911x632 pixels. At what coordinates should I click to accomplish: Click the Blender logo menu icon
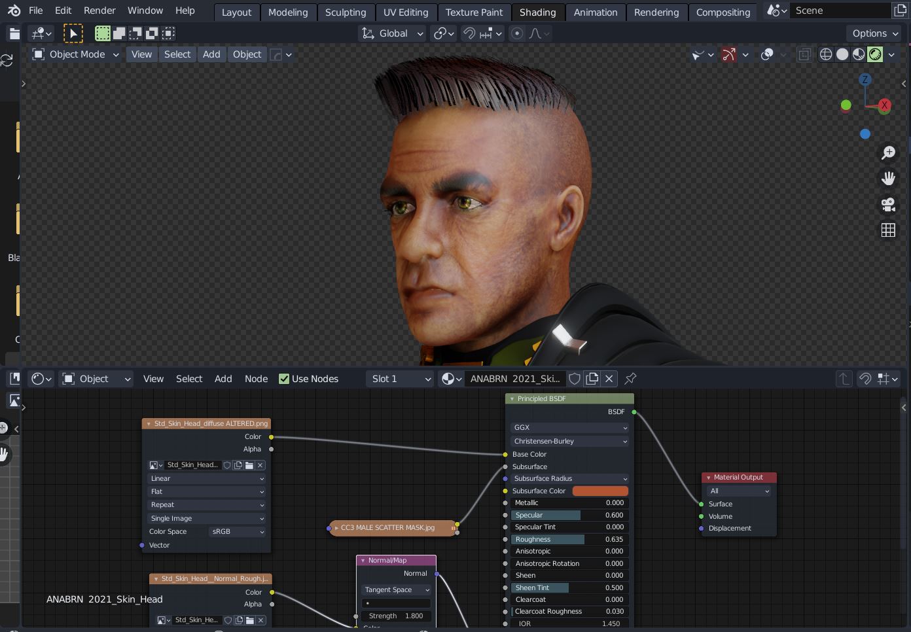(14, 10)
